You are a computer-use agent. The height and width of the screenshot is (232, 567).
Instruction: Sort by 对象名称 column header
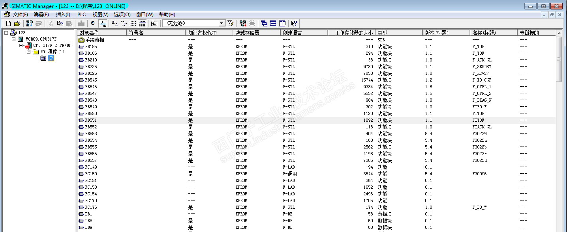point(102,33)
